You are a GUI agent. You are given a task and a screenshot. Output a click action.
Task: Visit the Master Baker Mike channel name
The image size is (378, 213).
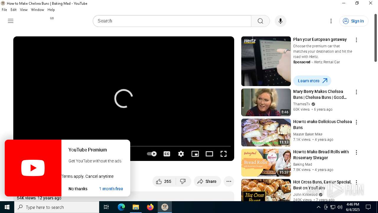click(x=308, y=134)
